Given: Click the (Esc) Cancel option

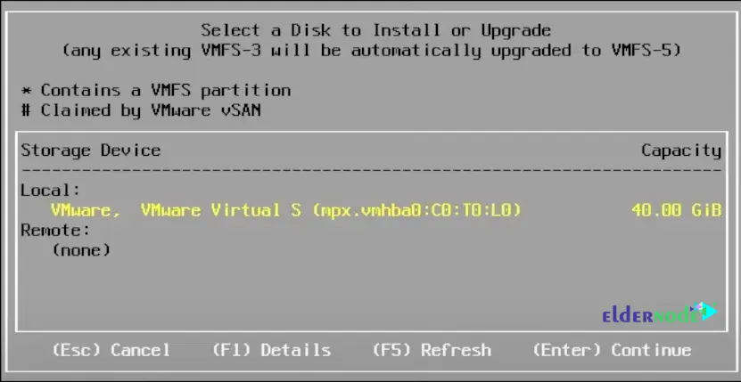Looking at the screenshot, I should point(111,350).
